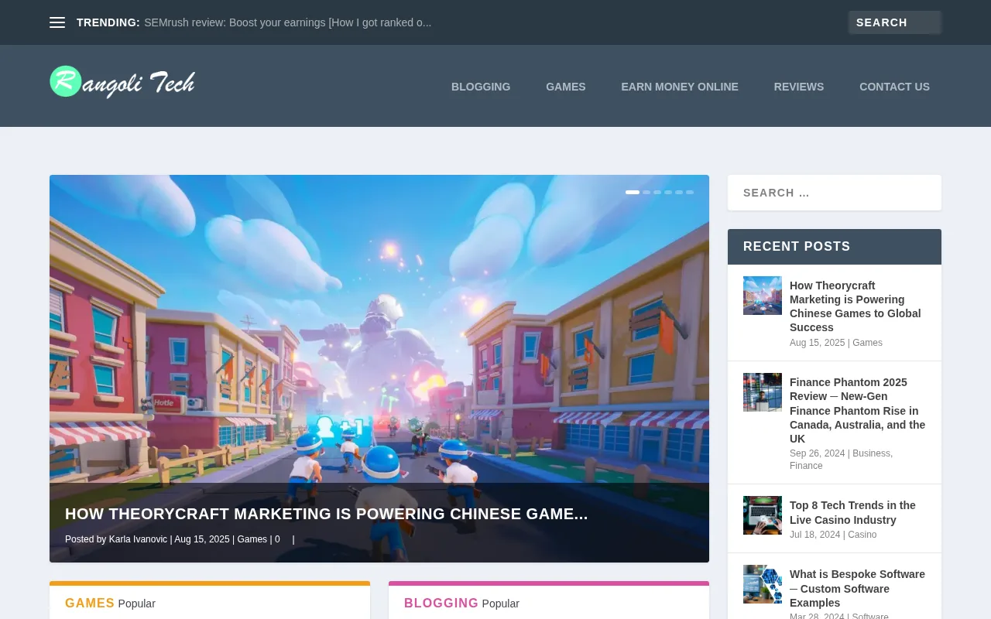Open Theorycraft Marketing post thumbnail
The width and height of the screenshot is (991, 619).
(x=762, y=296)
